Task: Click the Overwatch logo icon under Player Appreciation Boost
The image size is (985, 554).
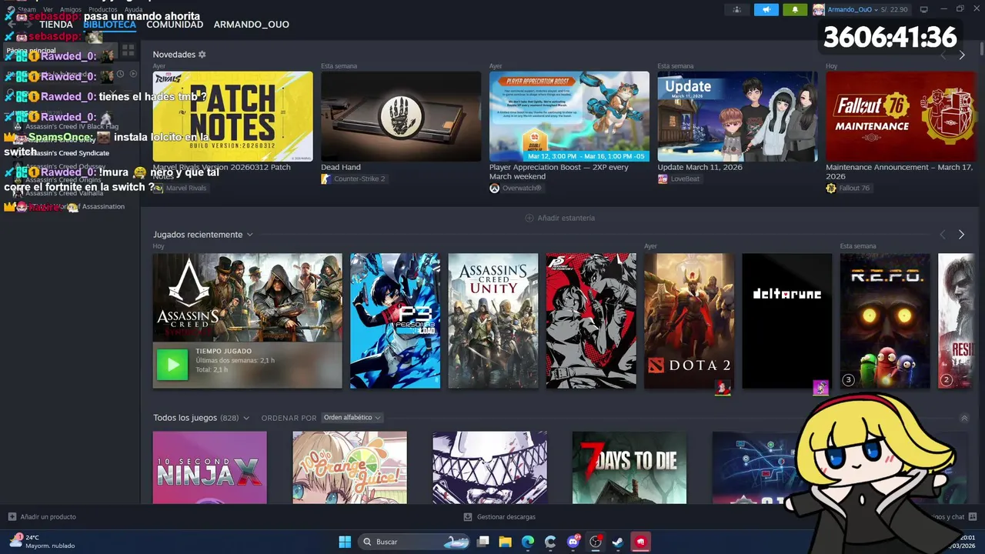Action: tap(495, 188)
